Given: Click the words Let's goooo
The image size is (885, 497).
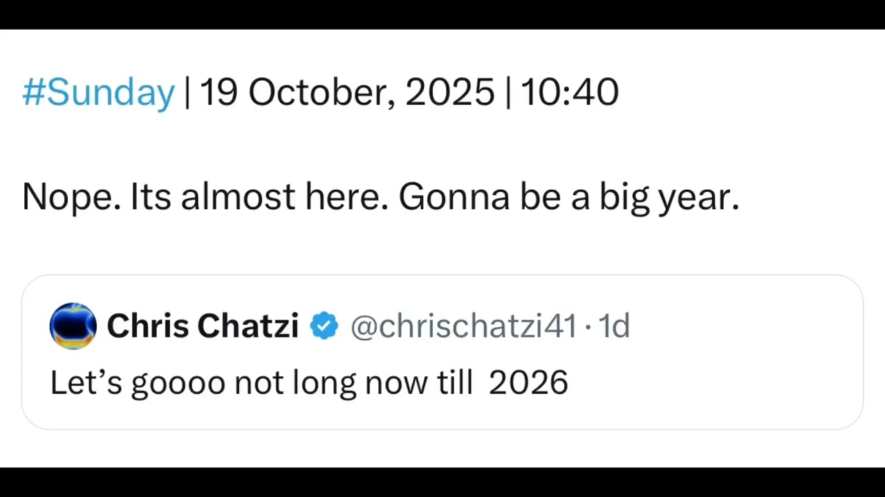Looking at the screenshot, I should click(x=138, y=382).
